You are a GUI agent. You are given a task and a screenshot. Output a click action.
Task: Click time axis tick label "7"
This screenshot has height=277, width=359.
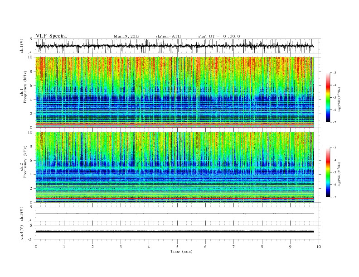click(234, 247)
